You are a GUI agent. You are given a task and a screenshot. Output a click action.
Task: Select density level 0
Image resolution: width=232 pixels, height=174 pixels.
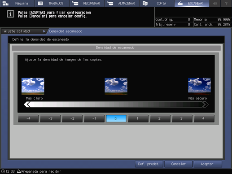point(116,118)
